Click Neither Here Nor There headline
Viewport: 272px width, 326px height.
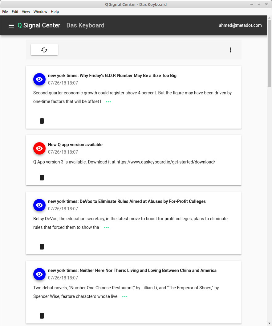coord(132,270)
